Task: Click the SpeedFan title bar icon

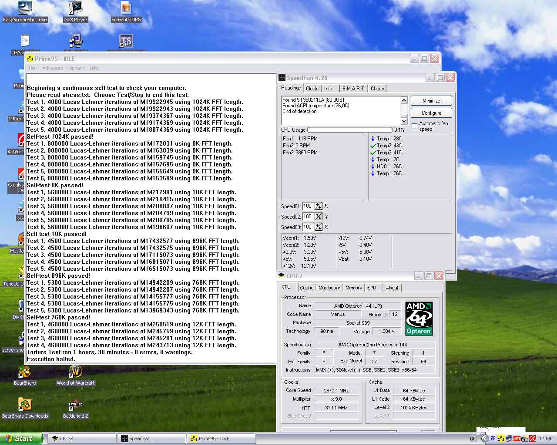Action: click(282, 77)
